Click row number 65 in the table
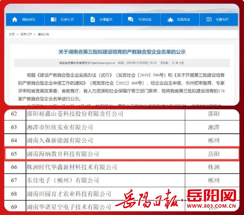Image resolution: width=244 pixels, height=215 pixels. [14, 154]
